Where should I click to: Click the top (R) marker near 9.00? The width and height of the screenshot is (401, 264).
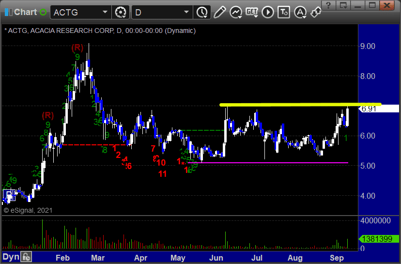77,47
